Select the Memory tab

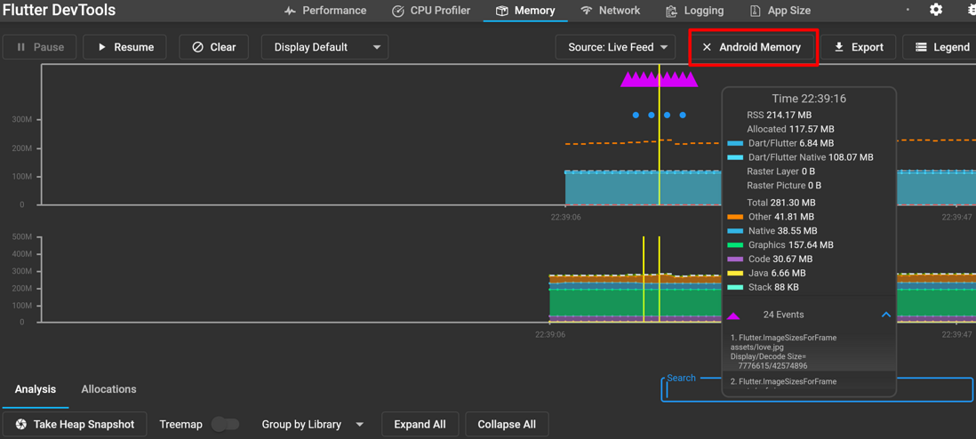coord(524,11)
